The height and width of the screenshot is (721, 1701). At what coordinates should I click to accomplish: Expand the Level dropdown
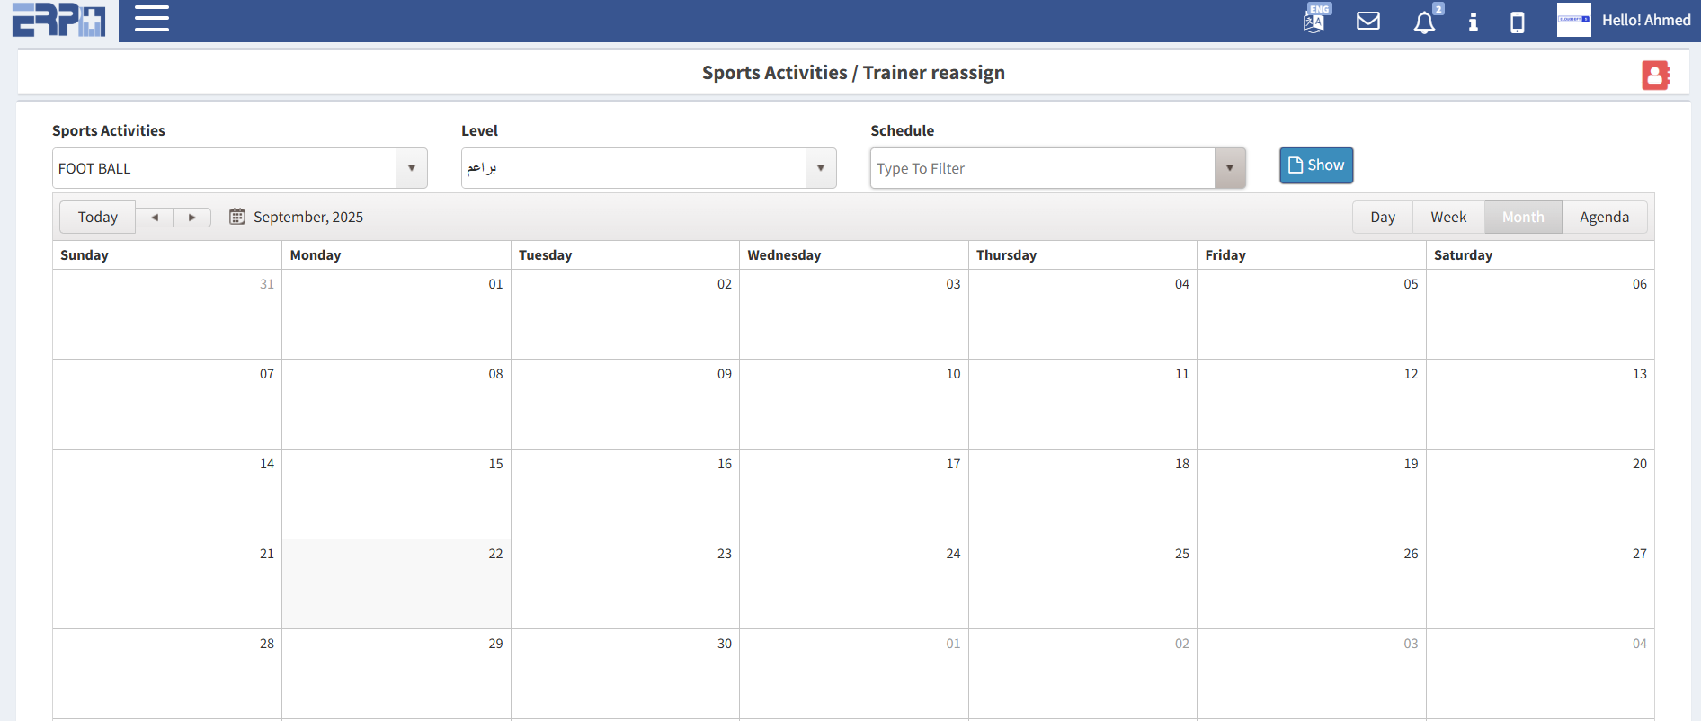tap(821, 168)
